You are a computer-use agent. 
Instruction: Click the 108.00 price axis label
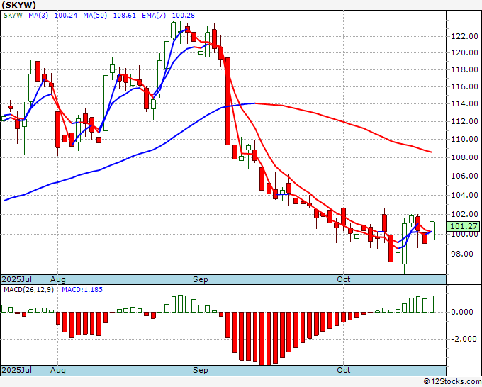click(x=464, y=157)
